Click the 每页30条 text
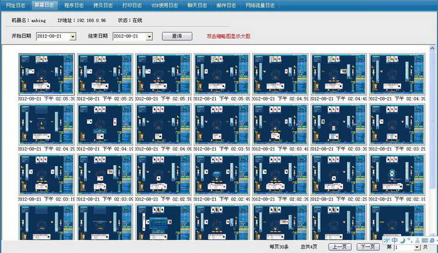 (279, 247)
